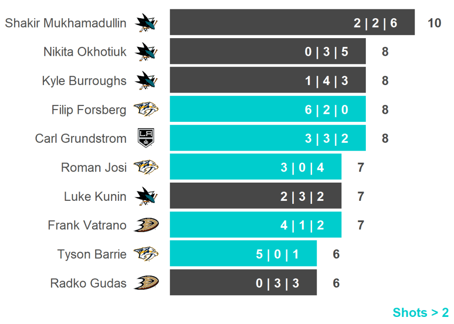
Task: Click the Tyson Barrie player name
Action: click(x=92, y=254)
